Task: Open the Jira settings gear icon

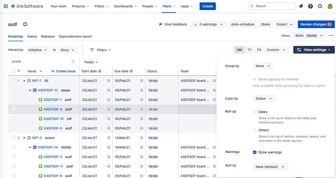Action: 320,6
